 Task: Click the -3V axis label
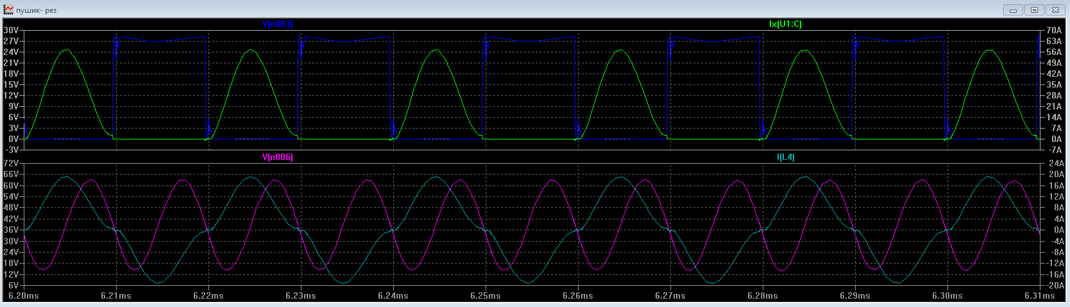click(13, 150)
